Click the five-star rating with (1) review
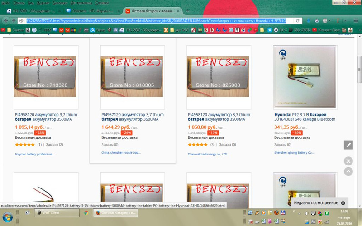Screen dimensions: 362x226 pyautogui.click(x=25, y=145)
